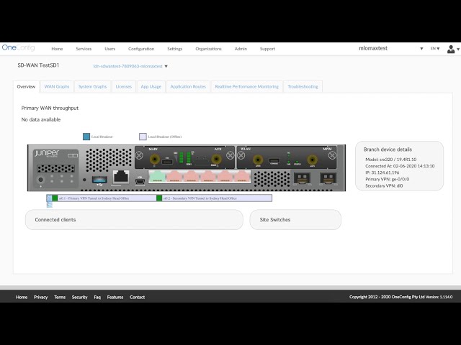Viewport: 461px width, 345px height.
Task: Click the Secondary VPN: dl0 text
Action: [x=384, y=185]
